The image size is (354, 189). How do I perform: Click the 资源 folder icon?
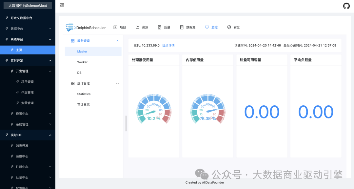tap(138, 28)
